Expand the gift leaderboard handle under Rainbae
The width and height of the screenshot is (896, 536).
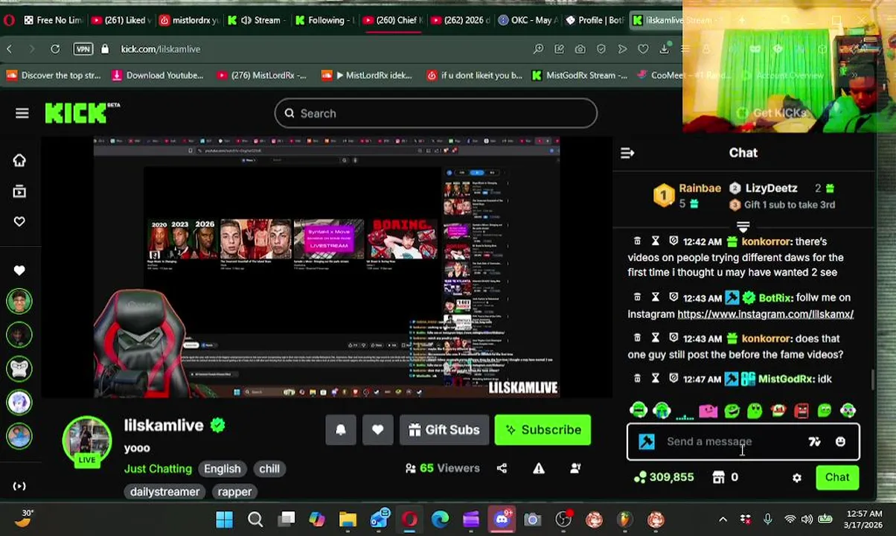pyautogui.click(x=743, y=226)
